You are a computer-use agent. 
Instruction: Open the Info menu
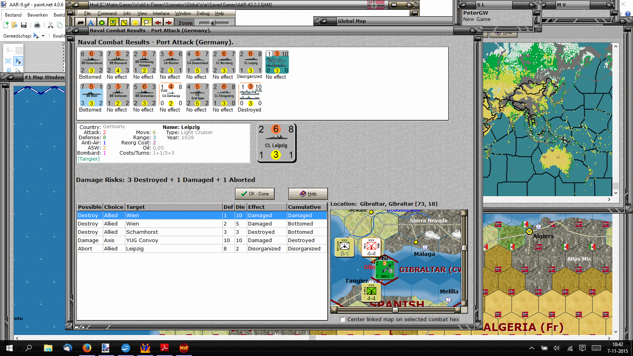127,13
